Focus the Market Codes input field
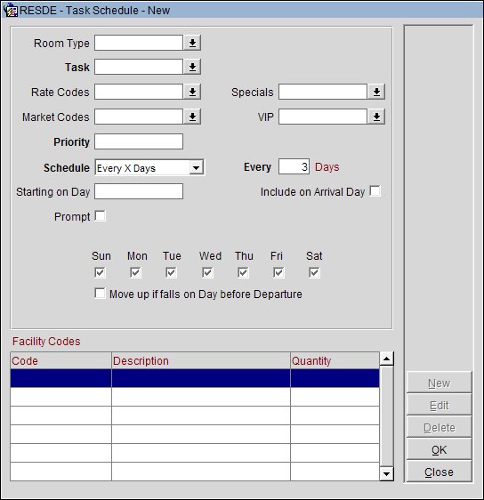Screen dimensions: 484x500 click(x=139, y=117)
